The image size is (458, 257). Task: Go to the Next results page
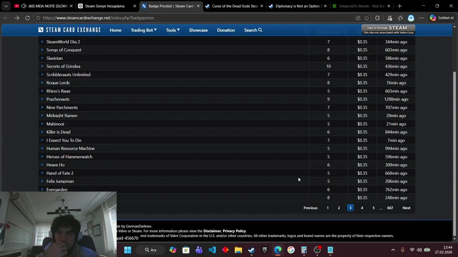(406, 208)
